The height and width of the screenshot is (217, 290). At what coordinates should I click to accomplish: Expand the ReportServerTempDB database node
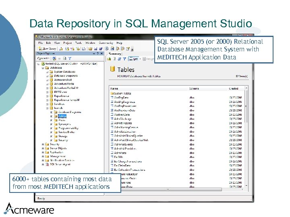pyautogui.click(x=47, y=100)
